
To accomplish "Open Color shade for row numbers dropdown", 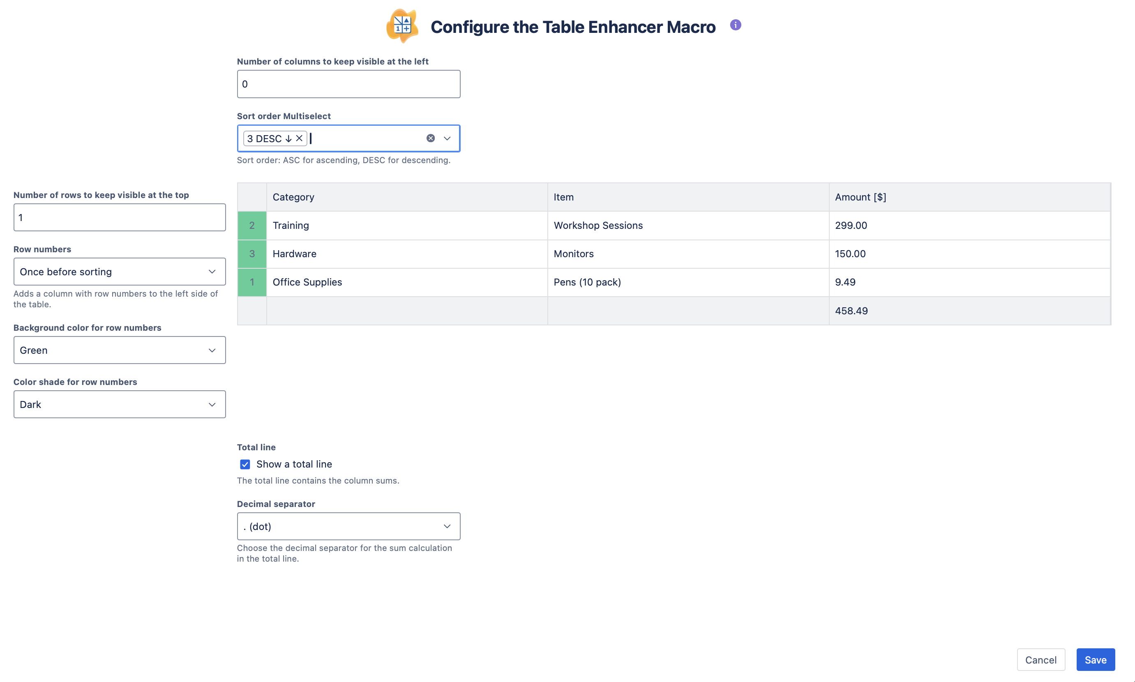I will coord(120,404).
